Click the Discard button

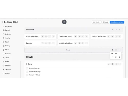point(105,22)
